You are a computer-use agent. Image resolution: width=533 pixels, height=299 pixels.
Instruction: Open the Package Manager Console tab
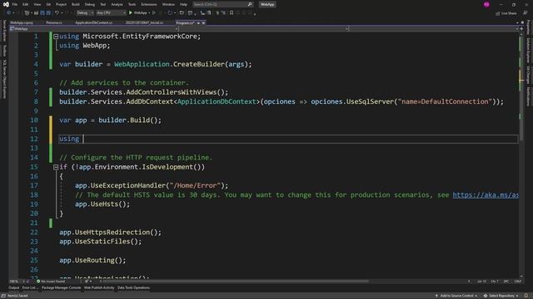click(61, 288)
